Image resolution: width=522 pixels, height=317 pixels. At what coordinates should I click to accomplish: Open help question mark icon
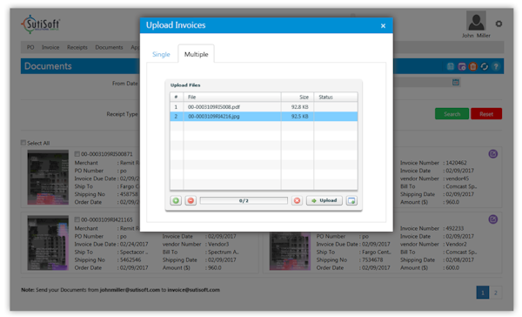(496, 67)
